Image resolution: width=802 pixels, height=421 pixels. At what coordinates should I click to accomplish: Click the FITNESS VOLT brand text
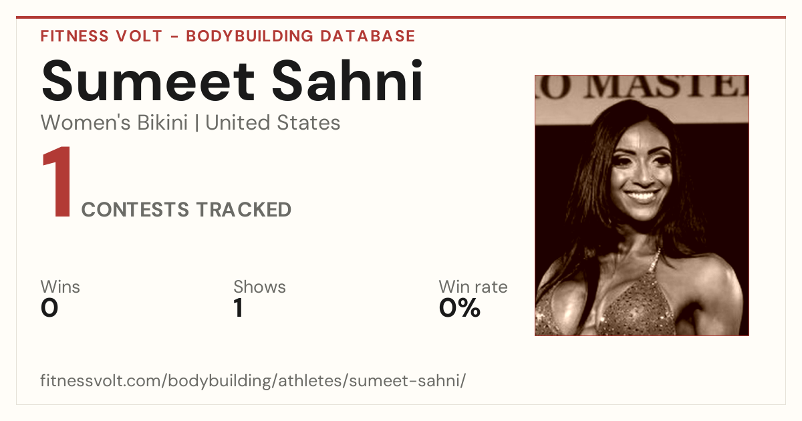[102, 36]
